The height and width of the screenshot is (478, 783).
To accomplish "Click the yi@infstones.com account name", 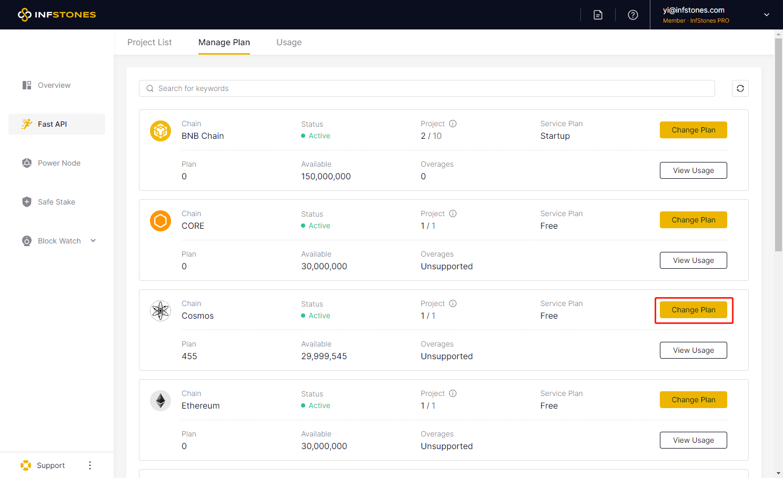I will tap(694, 10).
